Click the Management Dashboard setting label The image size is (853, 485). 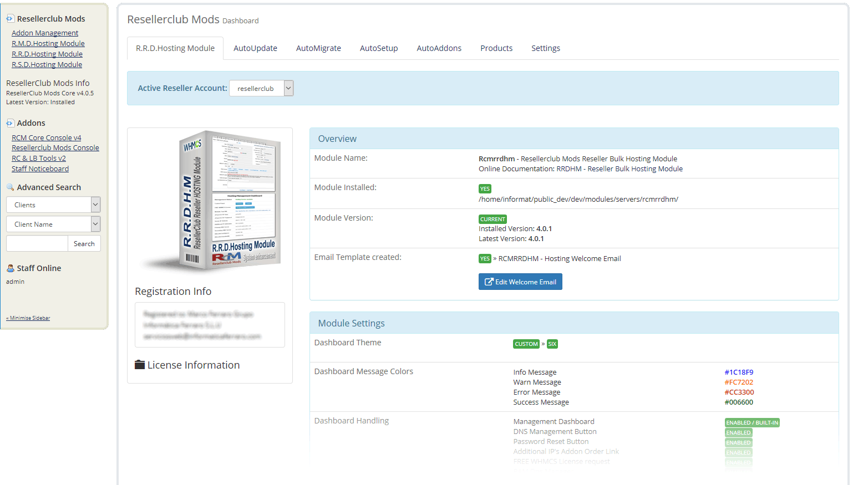(x=554, y=422)
